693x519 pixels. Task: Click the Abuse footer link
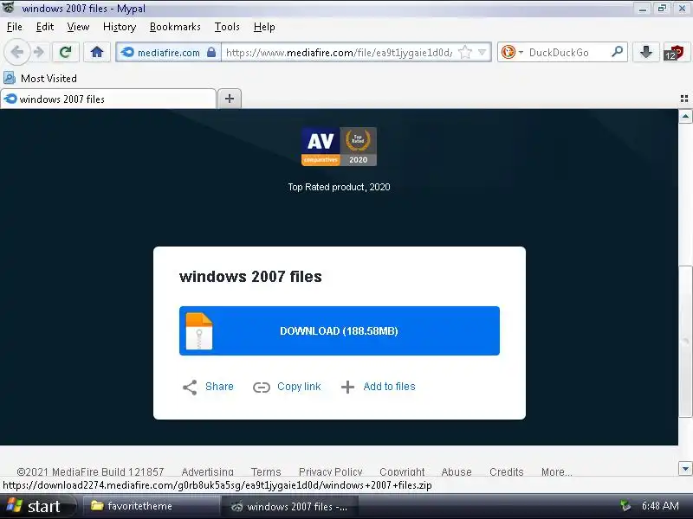[x=457, y=471]
